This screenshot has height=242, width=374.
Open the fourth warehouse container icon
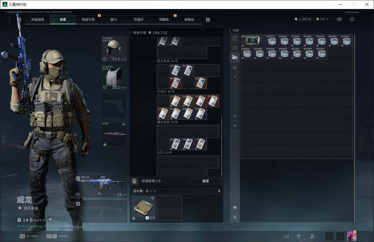(x=235, y=67)
